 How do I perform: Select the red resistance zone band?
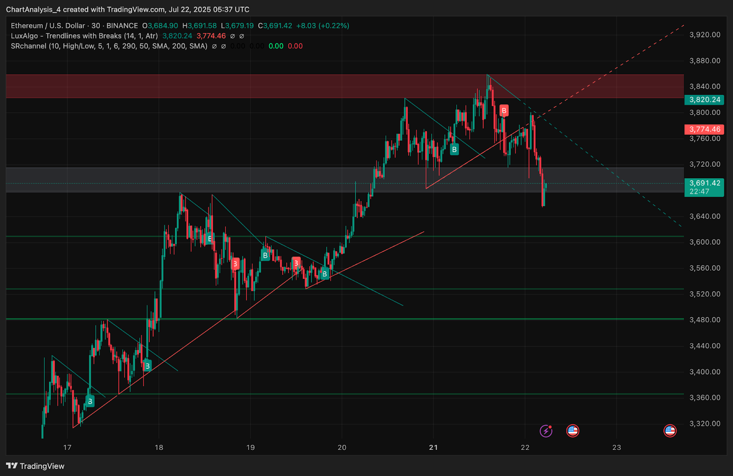(x=345, y=86)
